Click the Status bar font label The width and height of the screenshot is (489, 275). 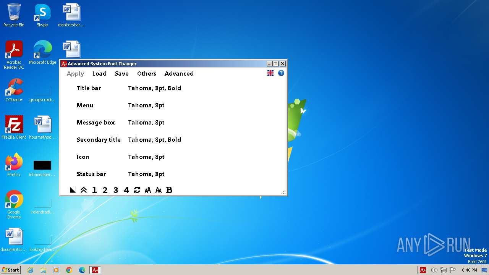click(91, 174)
